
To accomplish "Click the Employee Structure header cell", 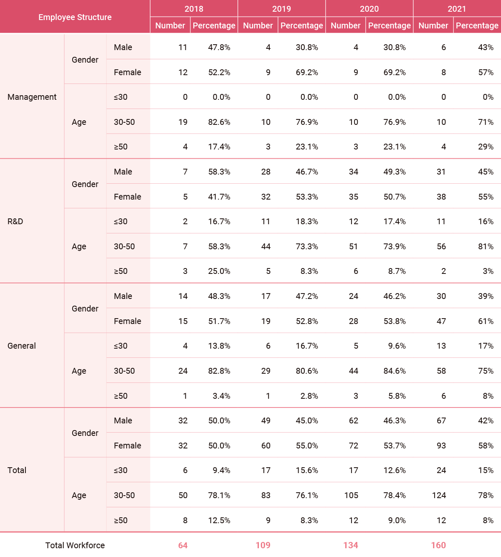I will point(75,17).
